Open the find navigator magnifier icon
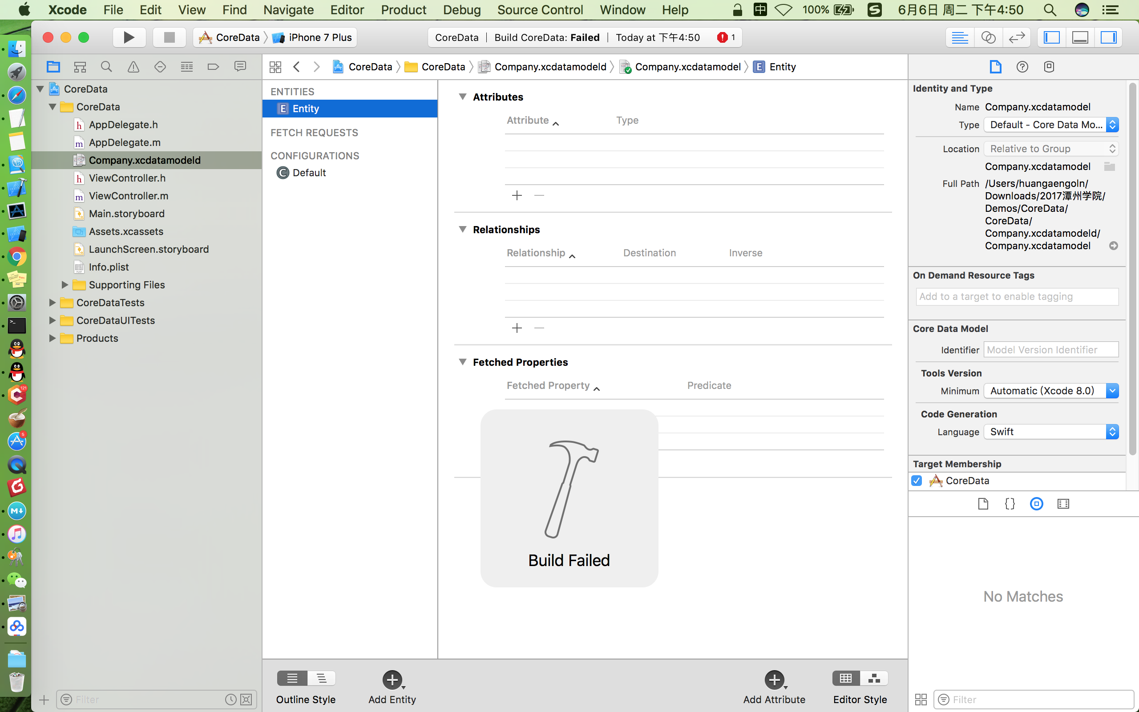The width and height of the screenshot is (1139, 712). [106, 67]
